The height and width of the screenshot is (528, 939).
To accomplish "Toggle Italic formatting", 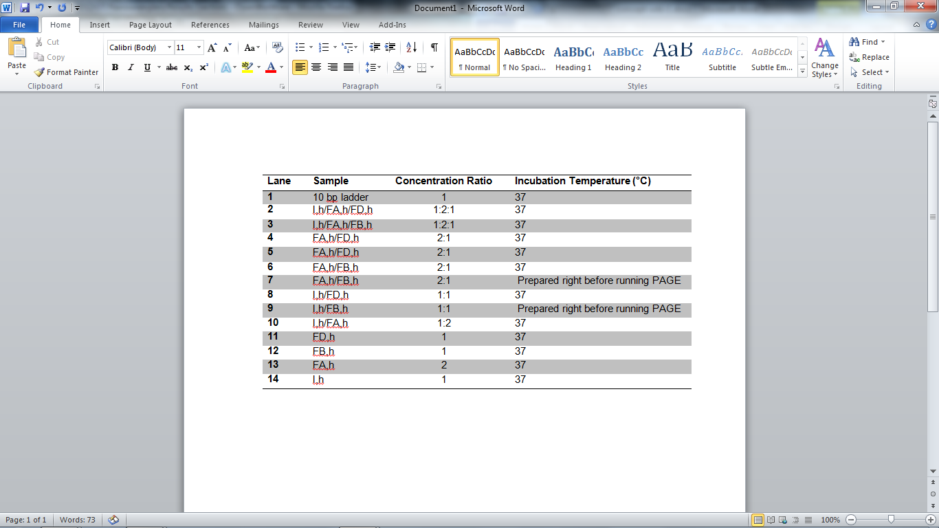I will 131,67.
